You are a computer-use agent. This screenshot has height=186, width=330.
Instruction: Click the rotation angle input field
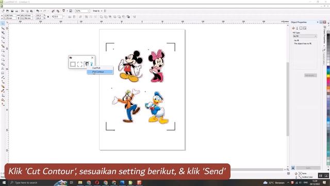pos(58,17)
